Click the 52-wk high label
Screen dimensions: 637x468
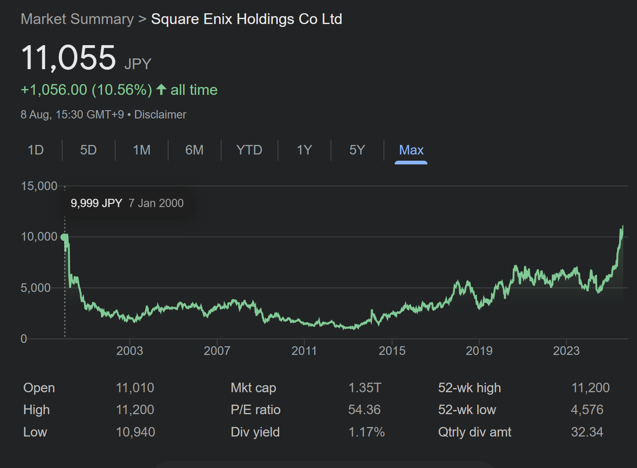pyautogui.click(x=470, y=388)
